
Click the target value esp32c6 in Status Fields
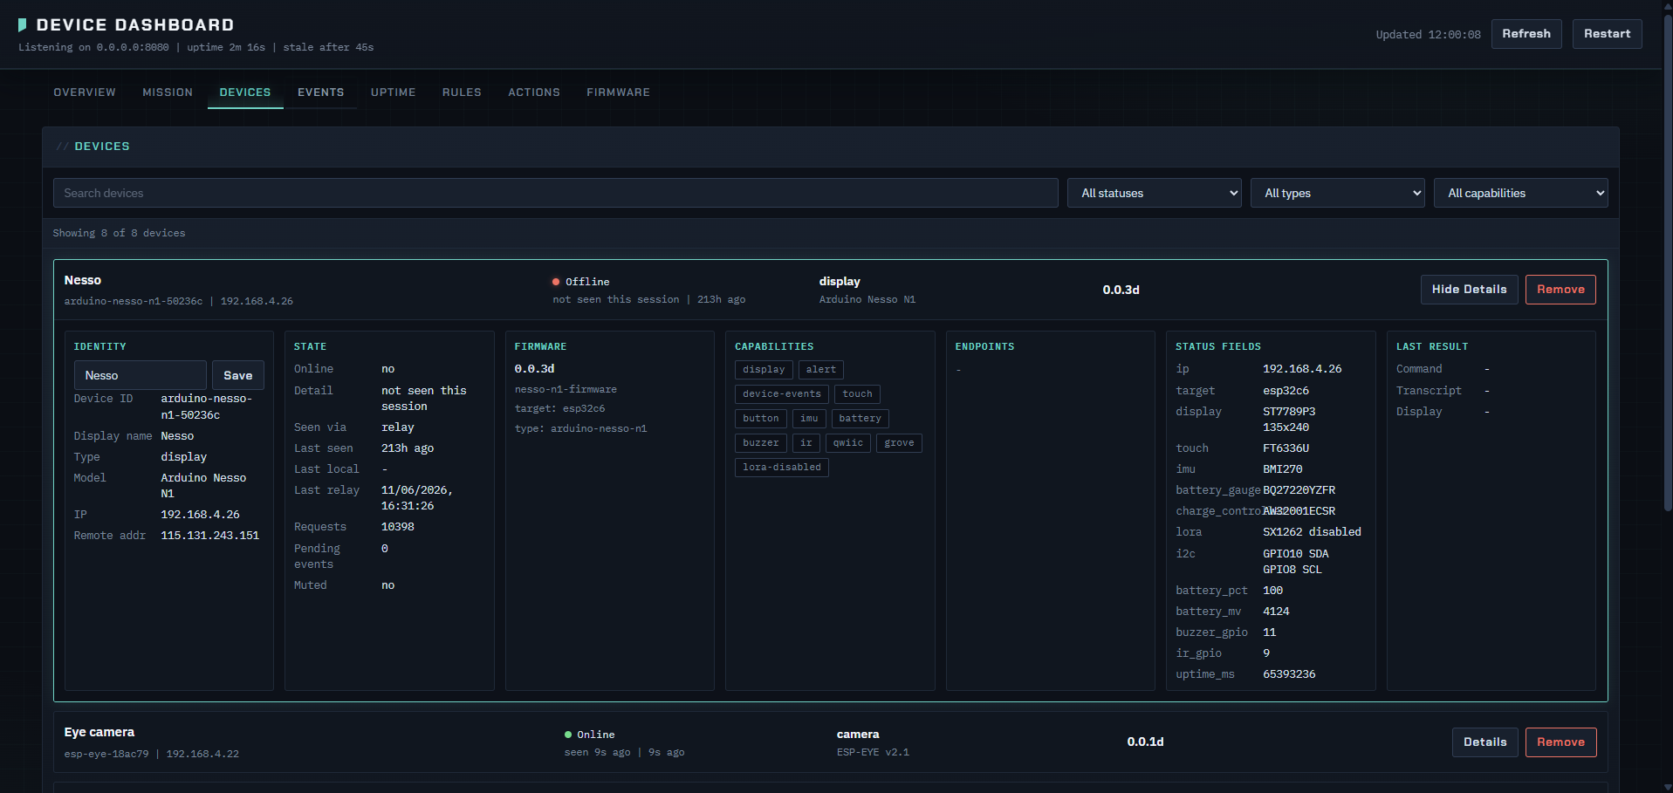pos(1286,391)
